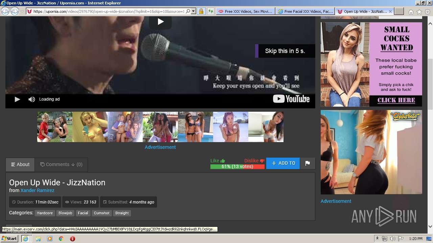The height and width of the screenshot is (243, 433).
Task: Click the video title 'Open Up Wide - JizzNation'
Action: coord(57,183)
